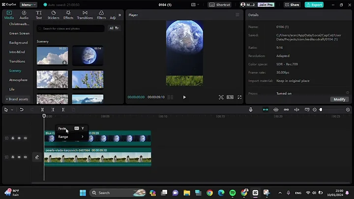Image resolution: width=354 pixels, height=199 pixels.
Task: Open the Stickers tab
Action: click(53, 15)
